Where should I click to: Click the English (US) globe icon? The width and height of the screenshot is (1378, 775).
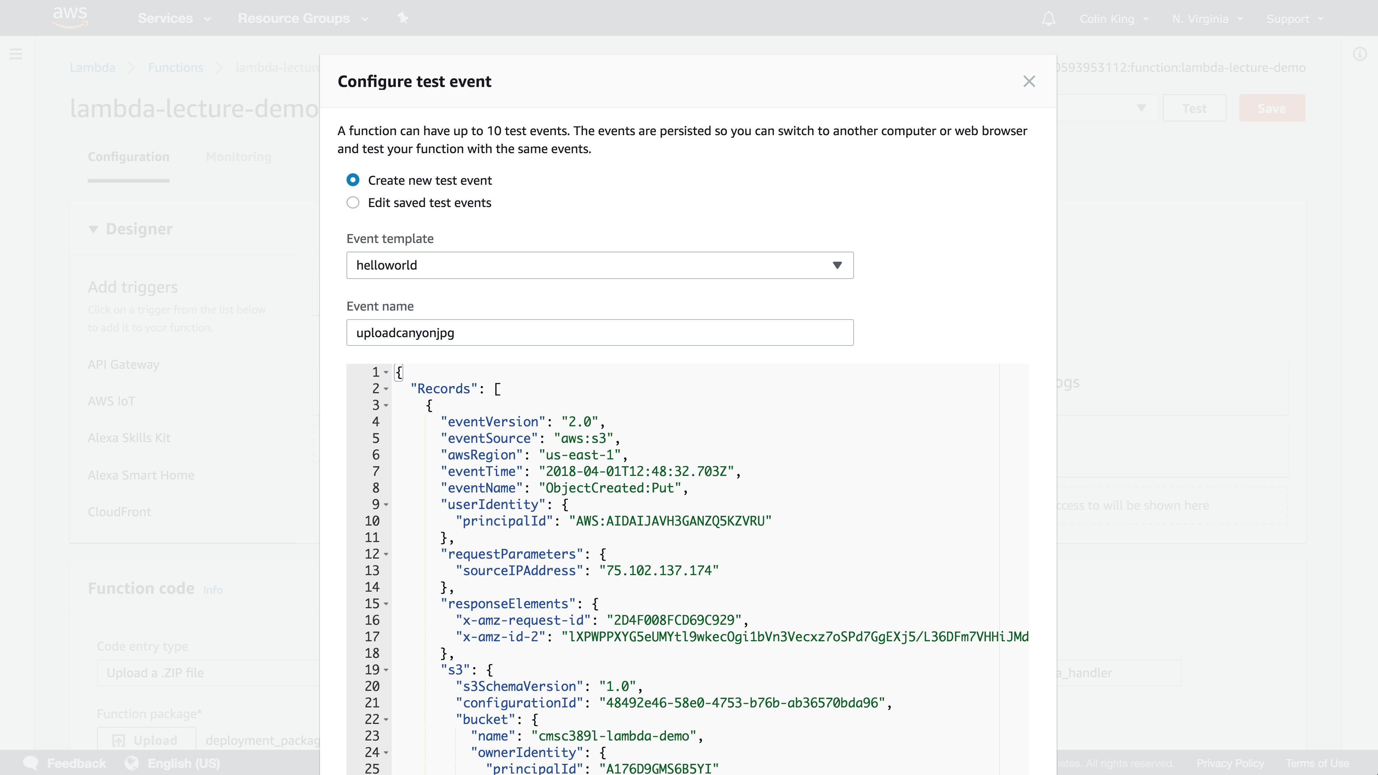(132, 763)
